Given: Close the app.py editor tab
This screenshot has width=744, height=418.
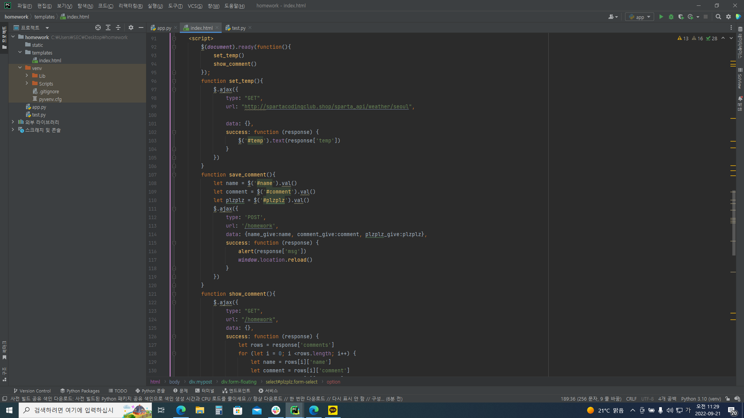Looking at the screenshot, I should coord(176,27).
